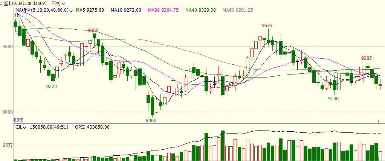Click the 150058.00(49:51) volume value
Viewport: 385px width, 161px height.
(x=49, y=127)
